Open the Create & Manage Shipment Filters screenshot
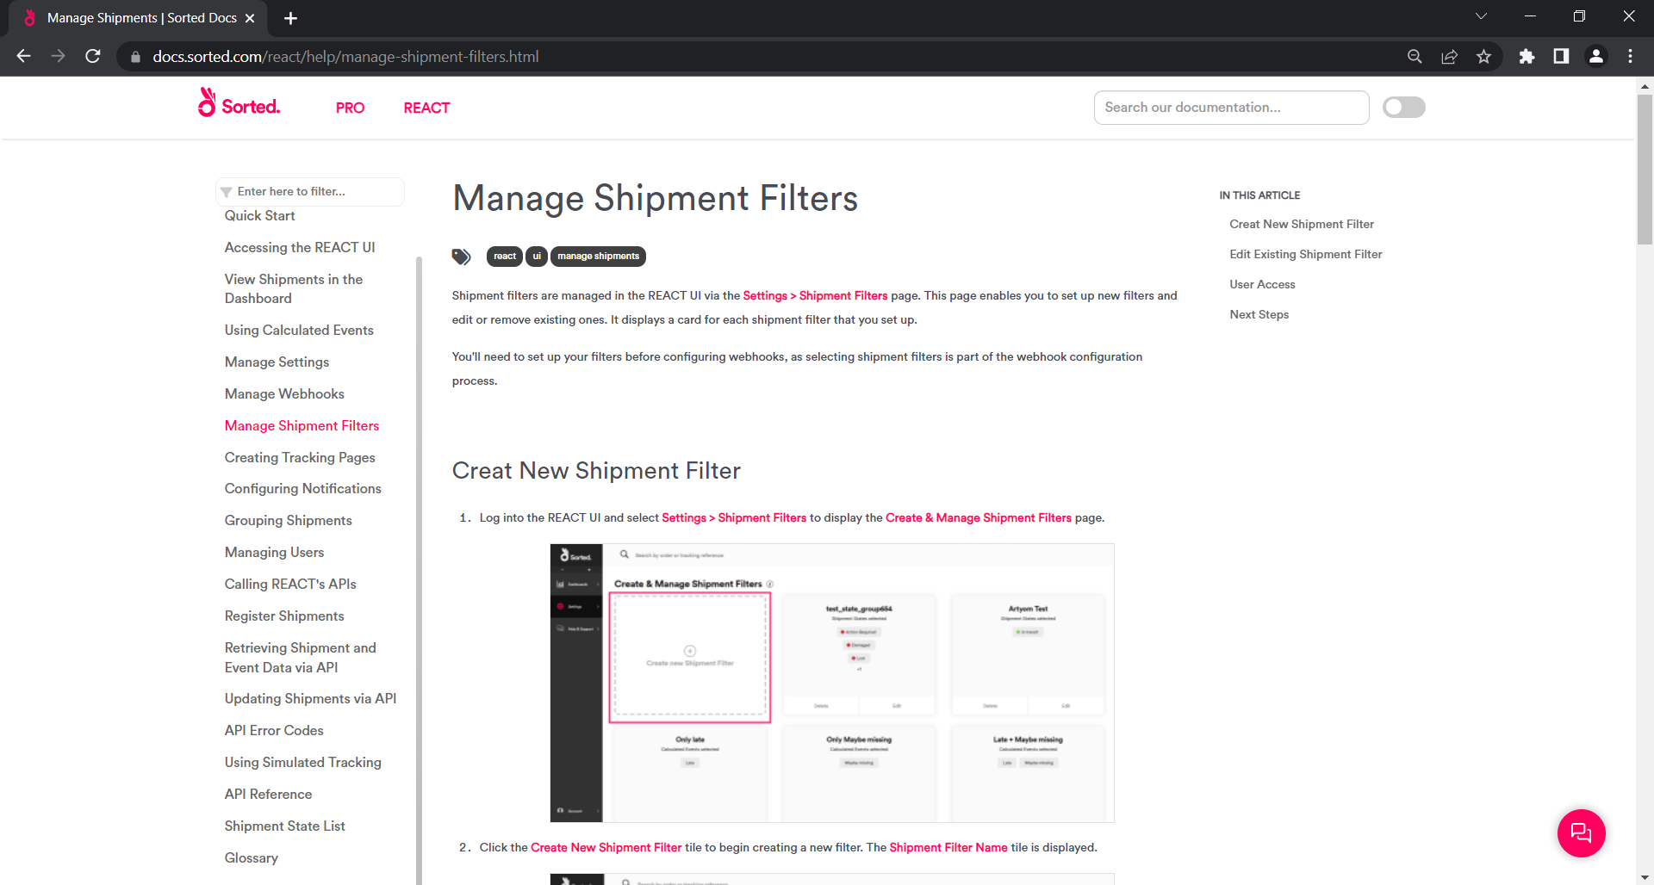Screen dimensions: 1654x885 coord(832,683)
